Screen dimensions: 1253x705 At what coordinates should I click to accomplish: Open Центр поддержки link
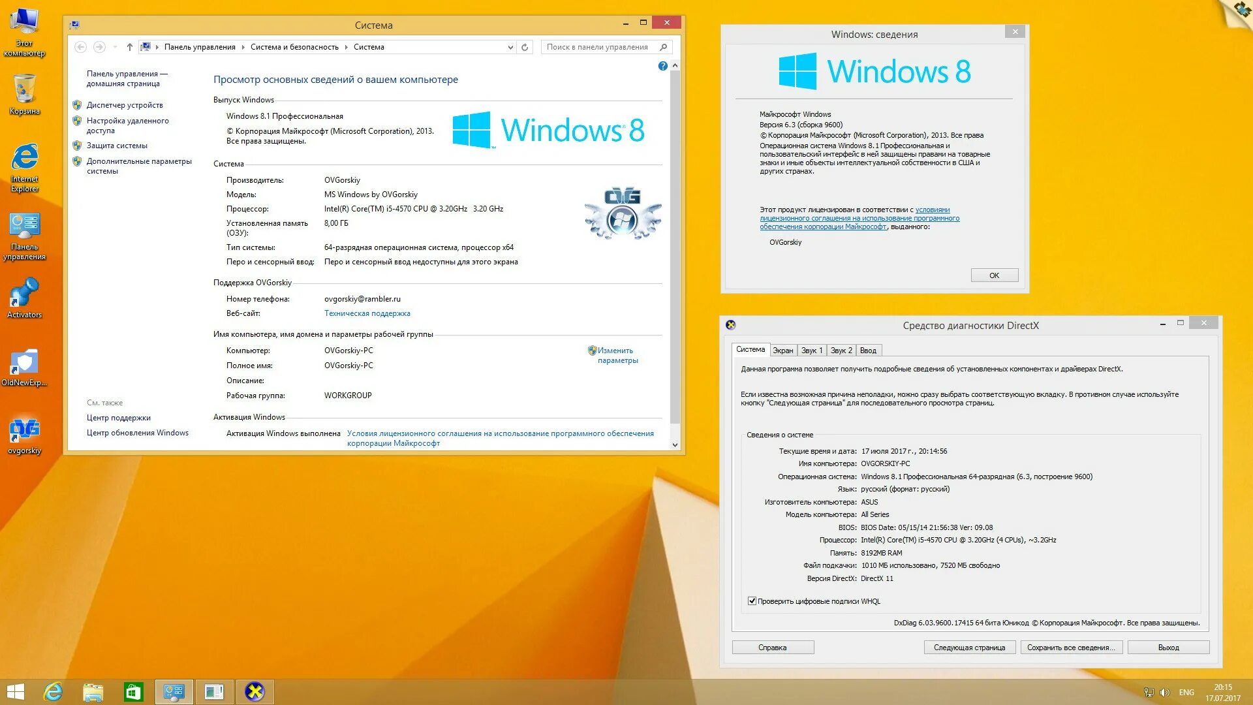point(119,418)
